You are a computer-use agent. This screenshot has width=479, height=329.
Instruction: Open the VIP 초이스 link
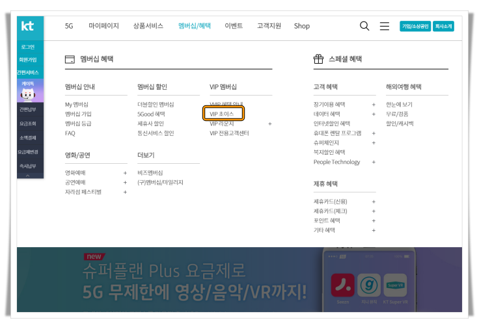coord(222,114)
